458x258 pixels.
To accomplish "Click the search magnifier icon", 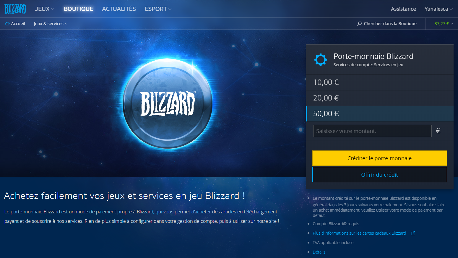I will pyautogui.click(x=359, y=24).
